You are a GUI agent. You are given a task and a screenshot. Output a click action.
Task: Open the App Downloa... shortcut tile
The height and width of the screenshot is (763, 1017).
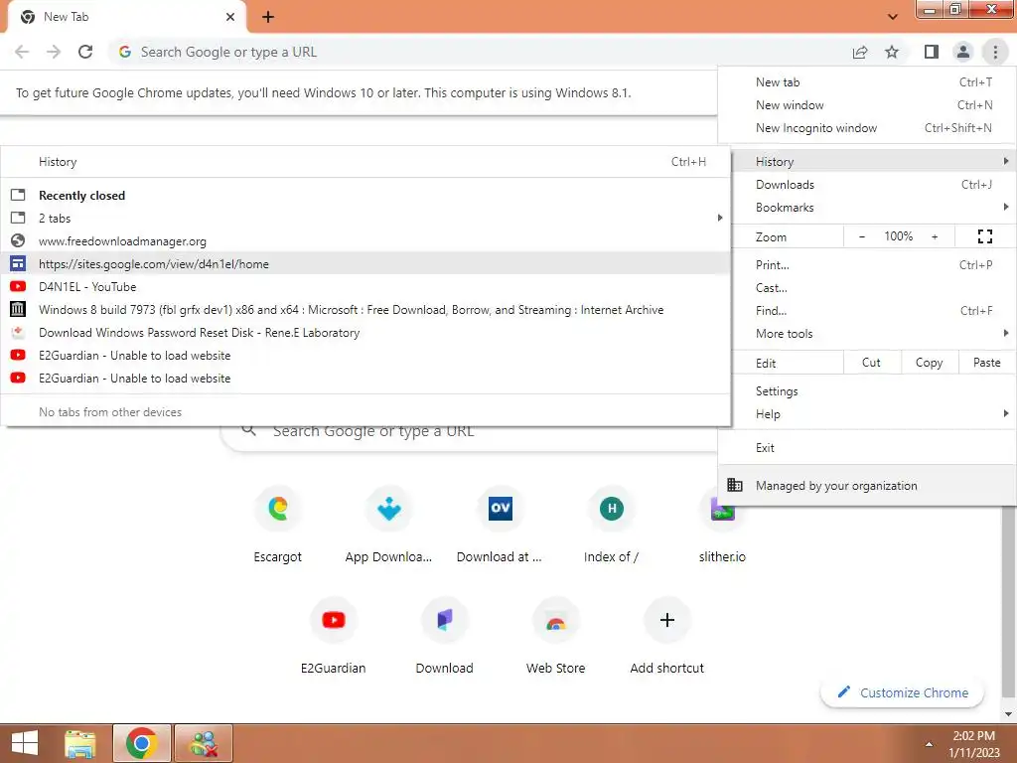point(388,525)
